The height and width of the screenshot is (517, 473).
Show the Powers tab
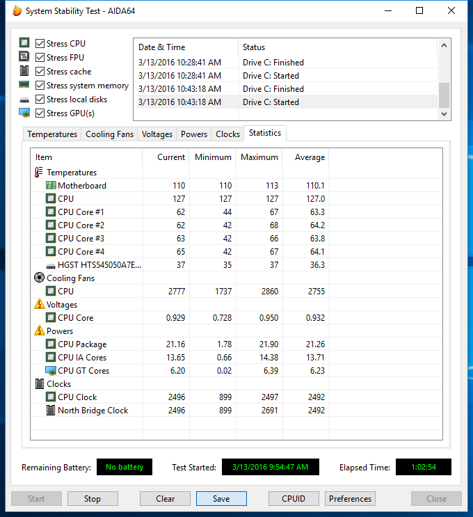[x=194, y=134]
